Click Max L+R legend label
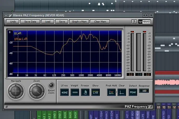 tap(22, 39)
